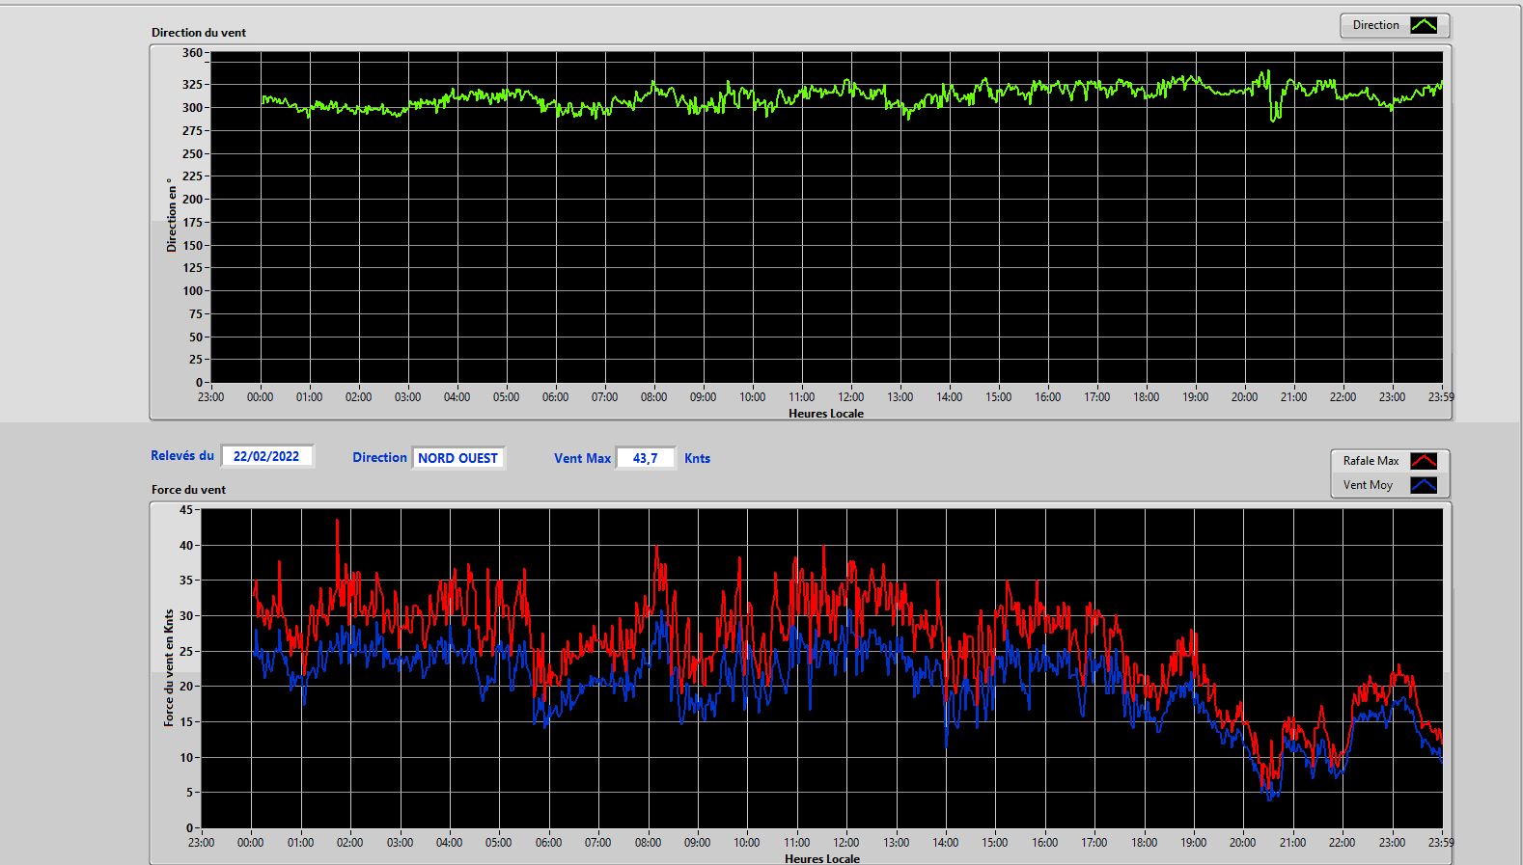Click the Direction legend label

click(1375, 25)
